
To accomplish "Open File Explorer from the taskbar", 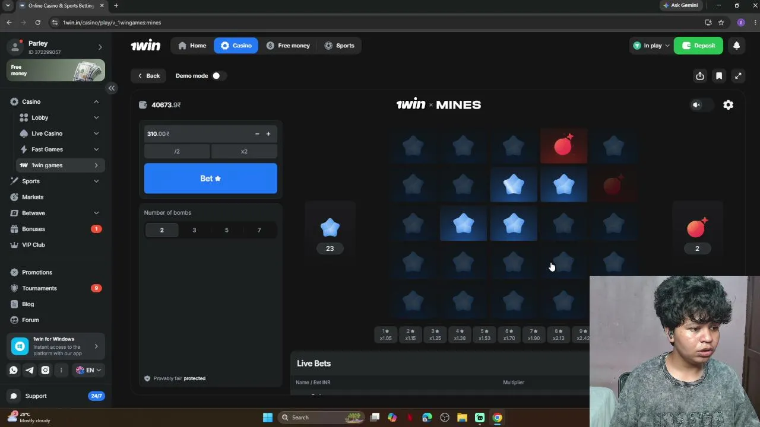I will tap(462, 418).
